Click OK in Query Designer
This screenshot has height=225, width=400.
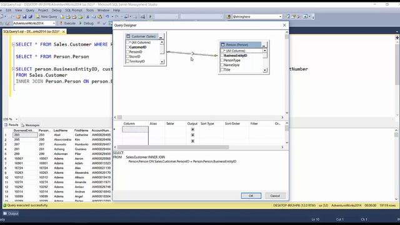251,196
